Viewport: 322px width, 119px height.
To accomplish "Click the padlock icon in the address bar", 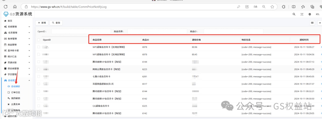I will pos(26,7).
